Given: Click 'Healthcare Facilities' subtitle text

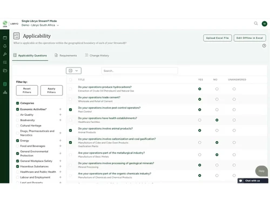Looking at the screenshot, I should (89, 122).
